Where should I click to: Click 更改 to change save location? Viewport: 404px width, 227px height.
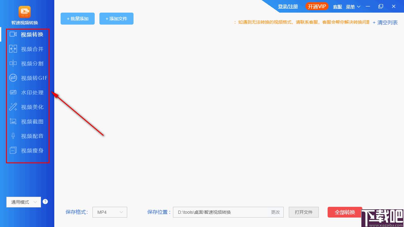[x=276, y=212]
